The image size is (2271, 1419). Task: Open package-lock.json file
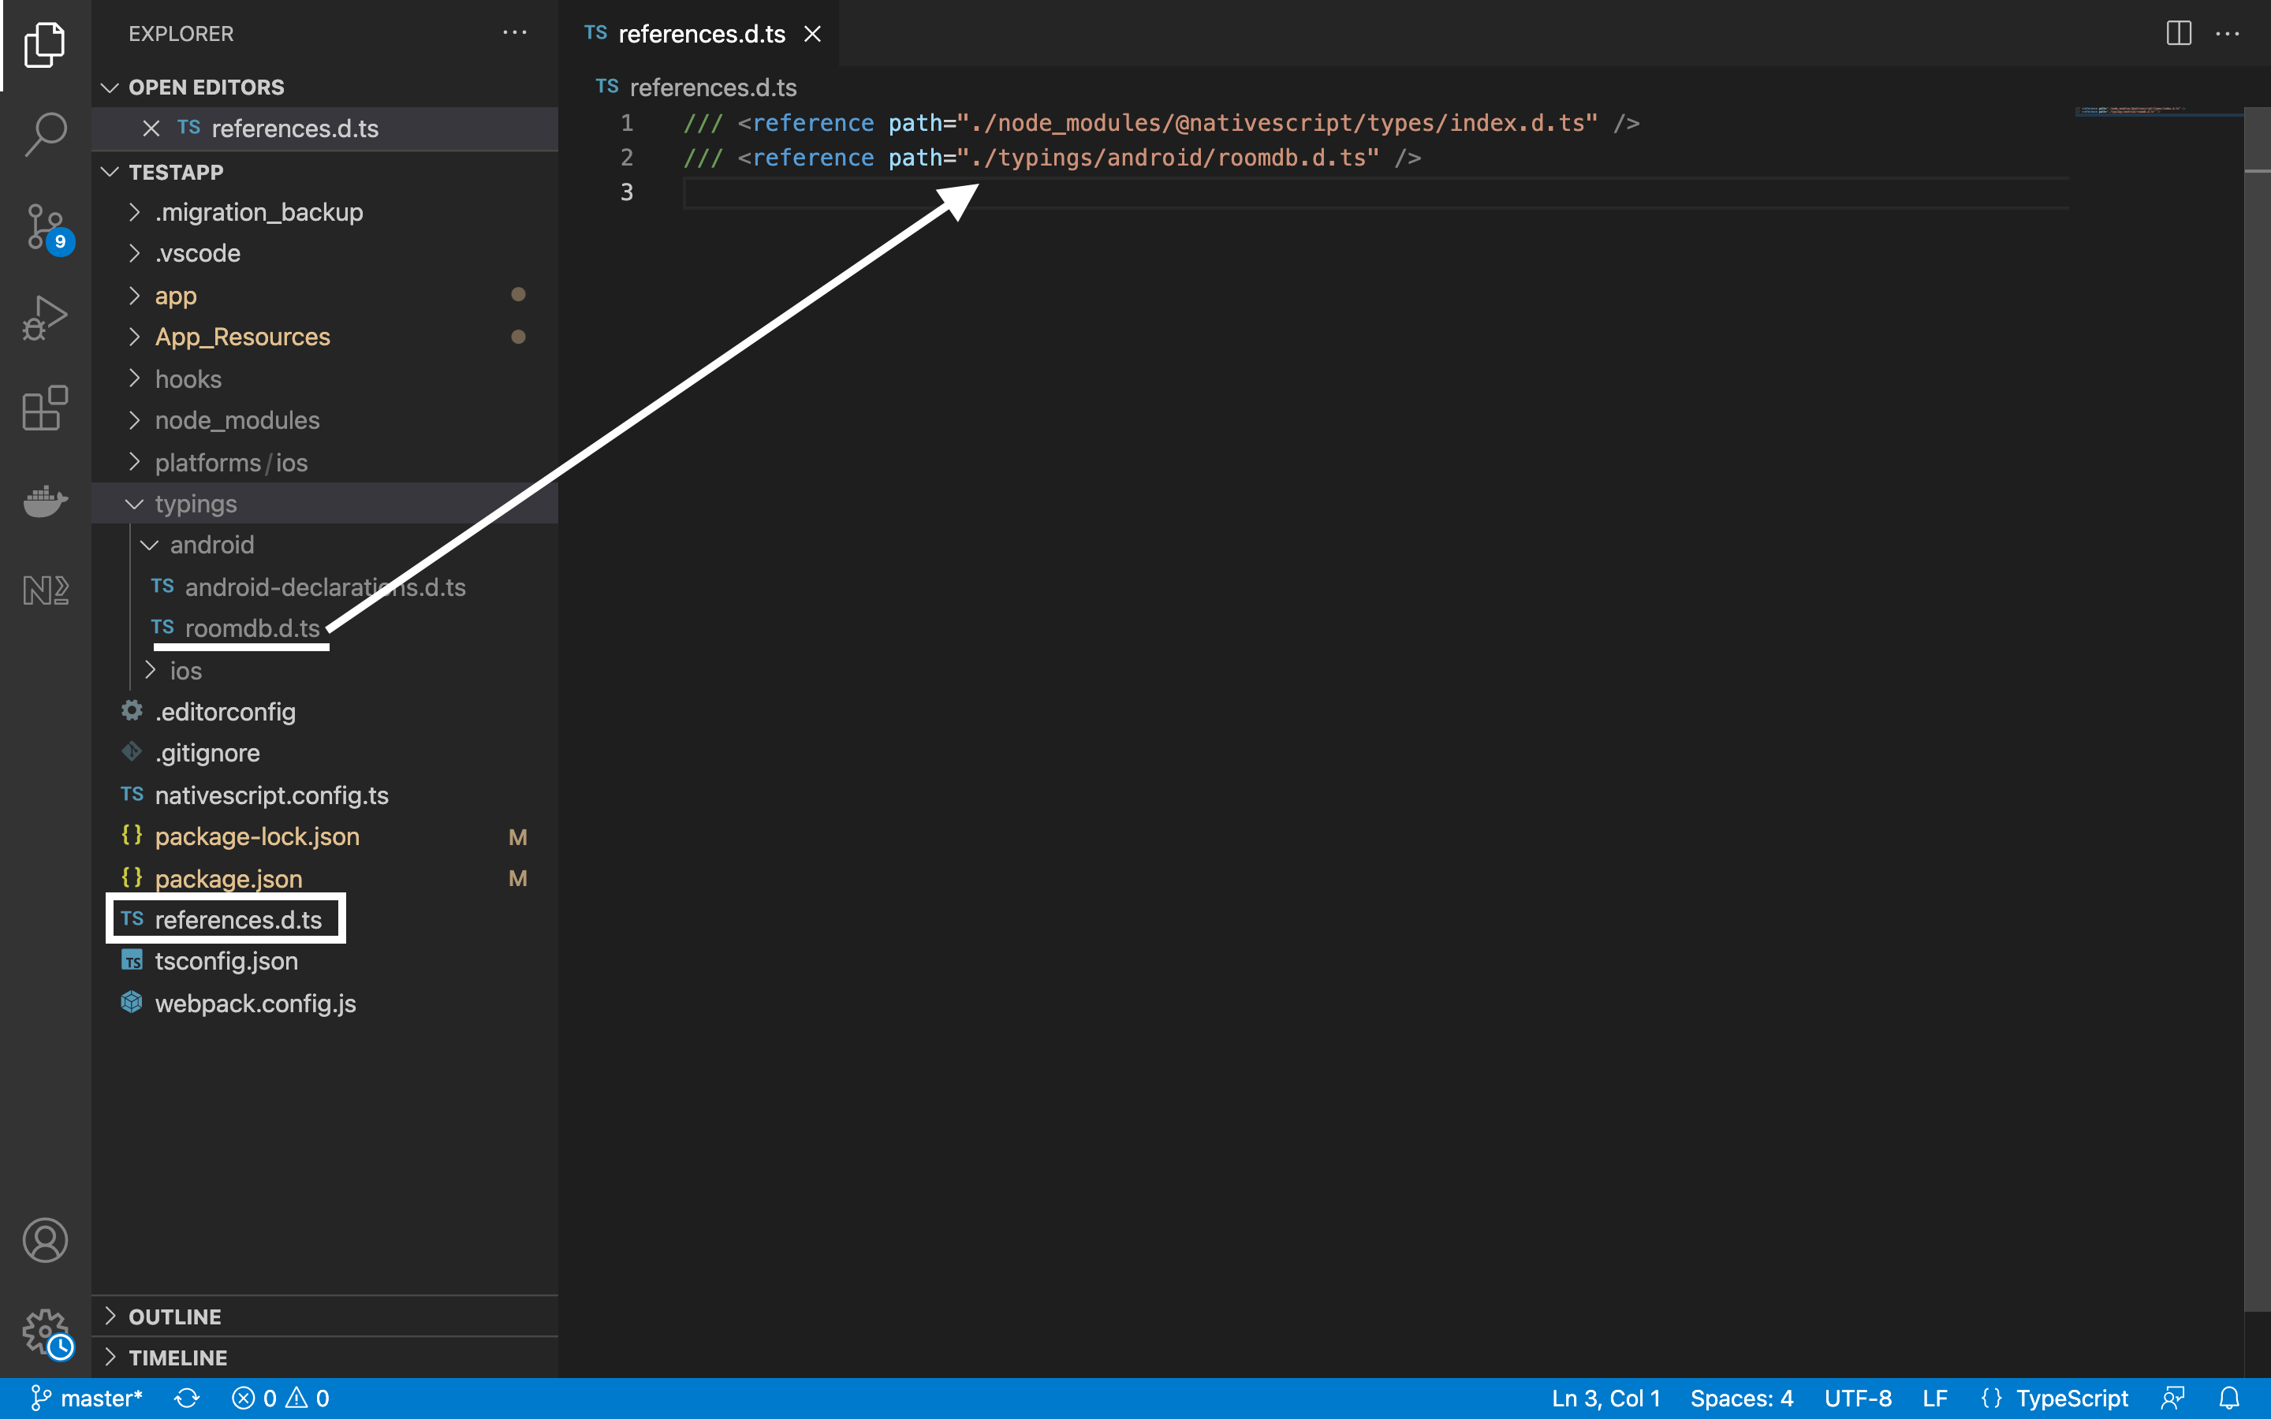pyautogui.click(x=325, y=837)
